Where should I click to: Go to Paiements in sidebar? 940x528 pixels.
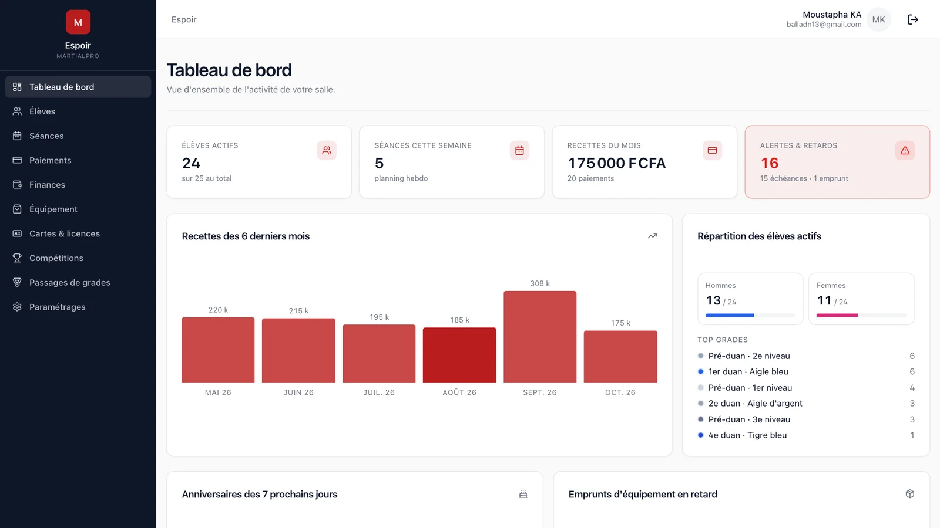pyautogui.click(x=78, y=160)
